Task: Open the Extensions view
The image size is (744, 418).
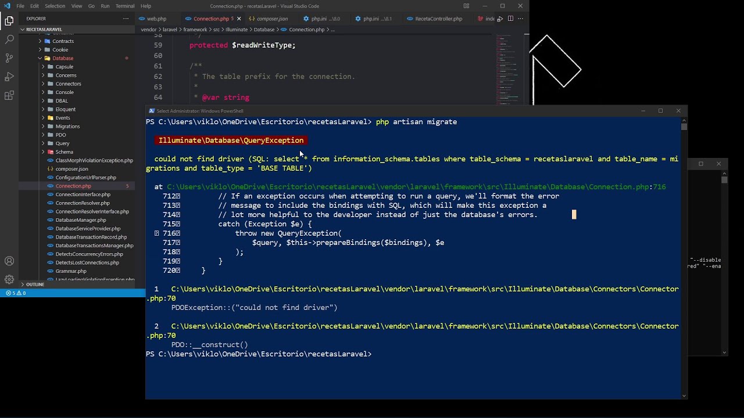Action: (9, 96)
